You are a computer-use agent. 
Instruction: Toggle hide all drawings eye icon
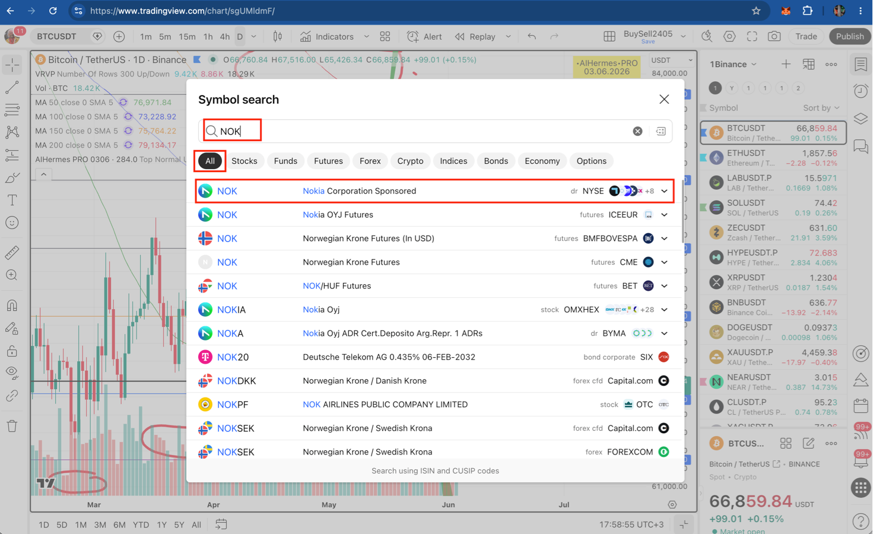pyautogui.click(x=12, y=373)
